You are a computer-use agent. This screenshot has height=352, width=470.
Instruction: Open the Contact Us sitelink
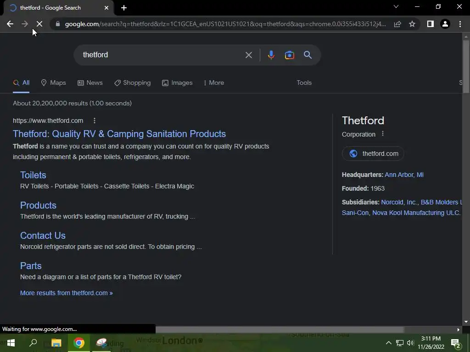[43, 236]
